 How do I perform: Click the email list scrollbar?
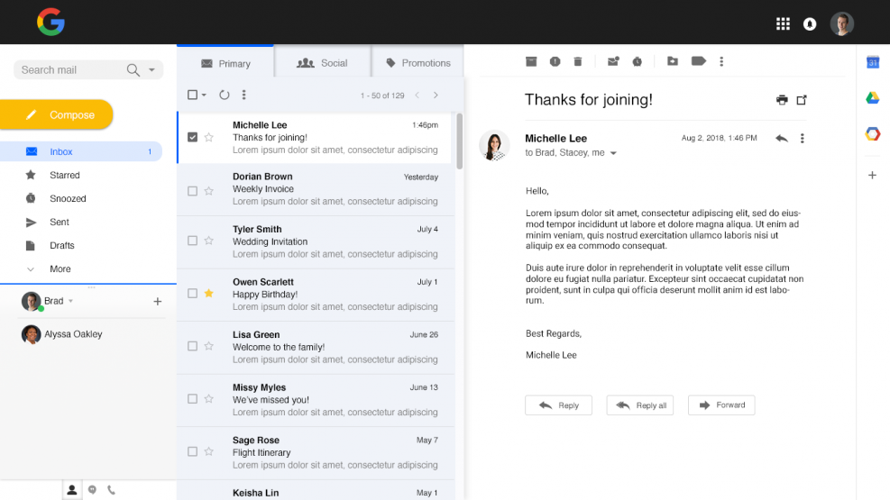pyautogui.click(x=460, y=141)
